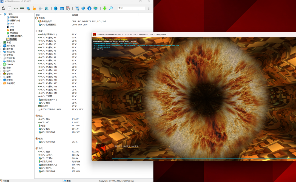Expand the 显示设备 tree node
This screenshot has width=296, height=182.
click(1, 52)
